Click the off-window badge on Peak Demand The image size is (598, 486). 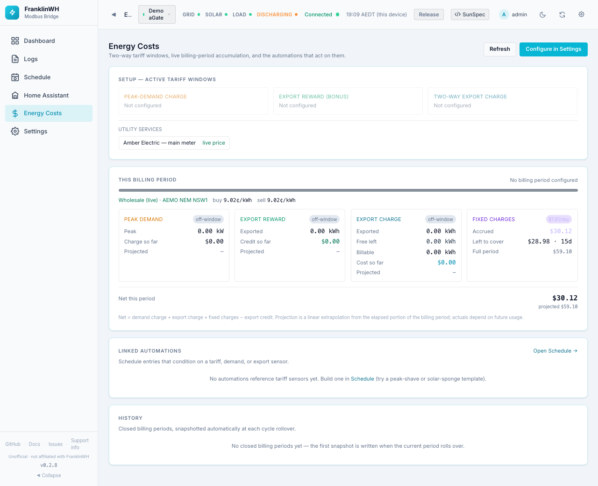(208, 219)
